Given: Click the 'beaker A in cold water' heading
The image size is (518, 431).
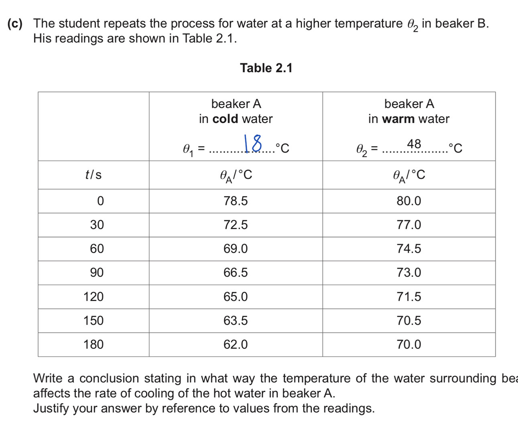Looking at the screenshot, I should pos(236,111).
